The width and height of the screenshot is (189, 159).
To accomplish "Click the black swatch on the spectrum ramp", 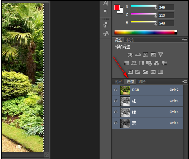I will [x=176, y=33].
